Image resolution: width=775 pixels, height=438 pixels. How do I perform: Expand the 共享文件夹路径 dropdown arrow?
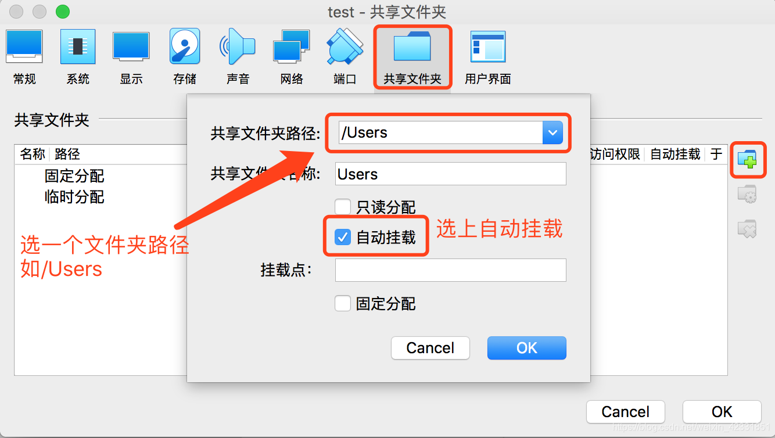(x=552, y=132)
